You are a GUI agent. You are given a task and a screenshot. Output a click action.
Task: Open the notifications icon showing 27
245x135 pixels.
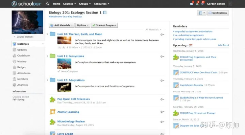click(x=202, y=4)
